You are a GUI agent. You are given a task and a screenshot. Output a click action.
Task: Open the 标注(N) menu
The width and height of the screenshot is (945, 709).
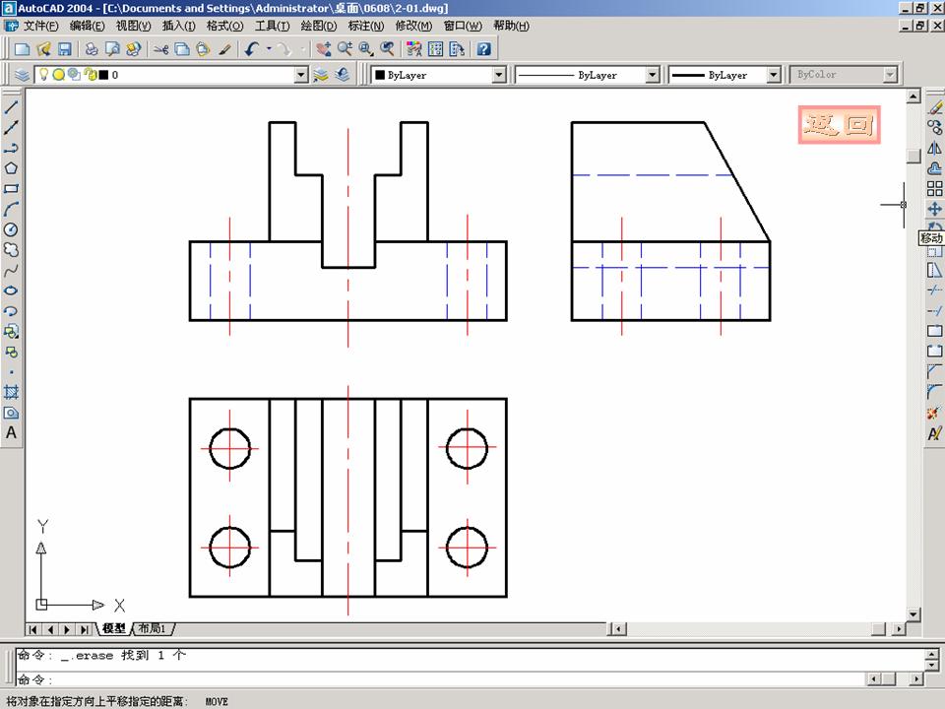coord(366,26)
